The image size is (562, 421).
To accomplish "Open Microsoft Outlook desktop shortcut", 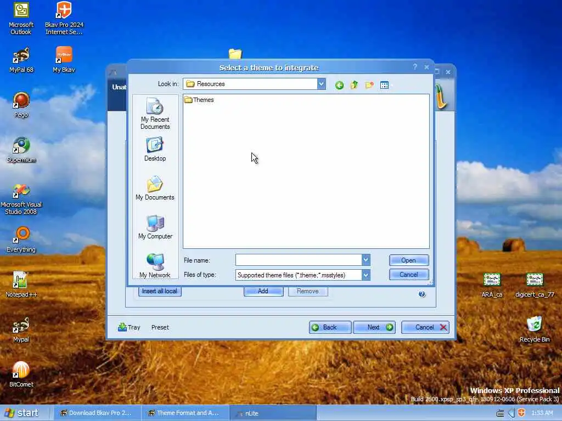I will pyautogui.click(x=21, y=18).
